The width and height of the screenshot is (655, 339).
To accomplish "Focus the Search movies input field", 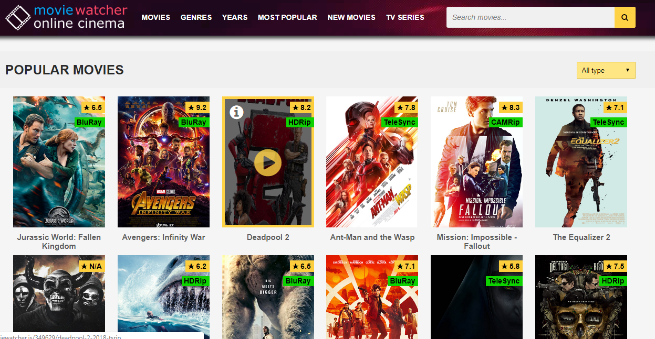I will (x=531, y=17).
